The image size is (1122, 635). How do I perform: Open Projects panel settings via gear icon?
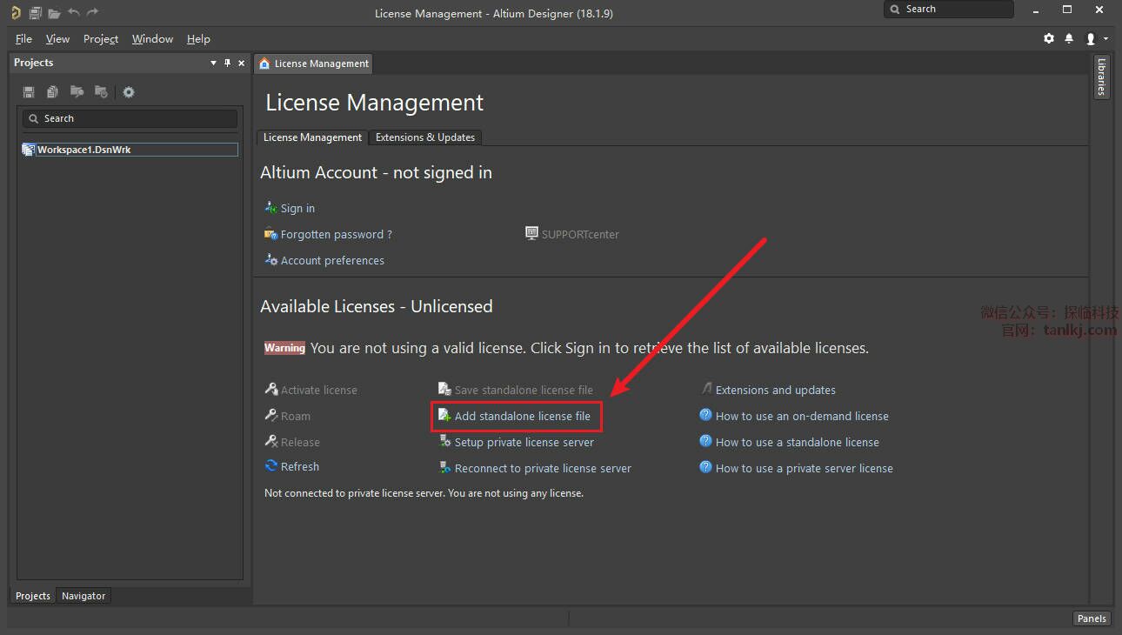coord(129,92)
